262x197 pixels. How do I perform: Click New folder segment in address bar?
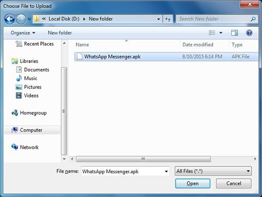[x=101, y=19]
